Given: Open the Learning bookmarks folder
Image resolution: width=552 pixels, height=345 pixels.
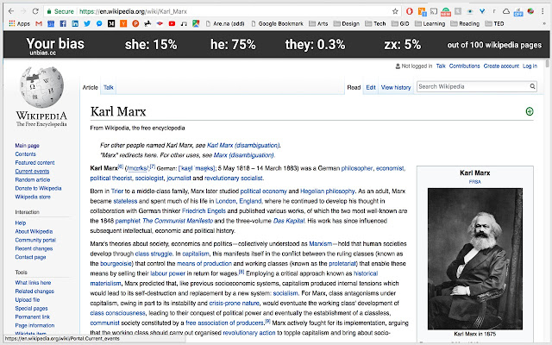Looking at the screenshot, I should click(x=430, y=23).
